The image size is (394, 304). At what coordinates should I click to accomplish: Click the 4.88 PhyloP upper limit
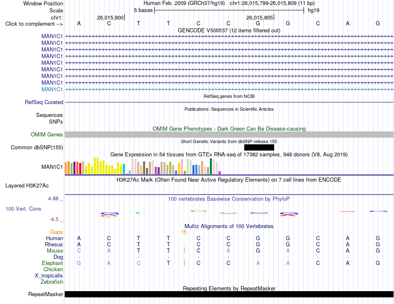[x=53, y=199]
